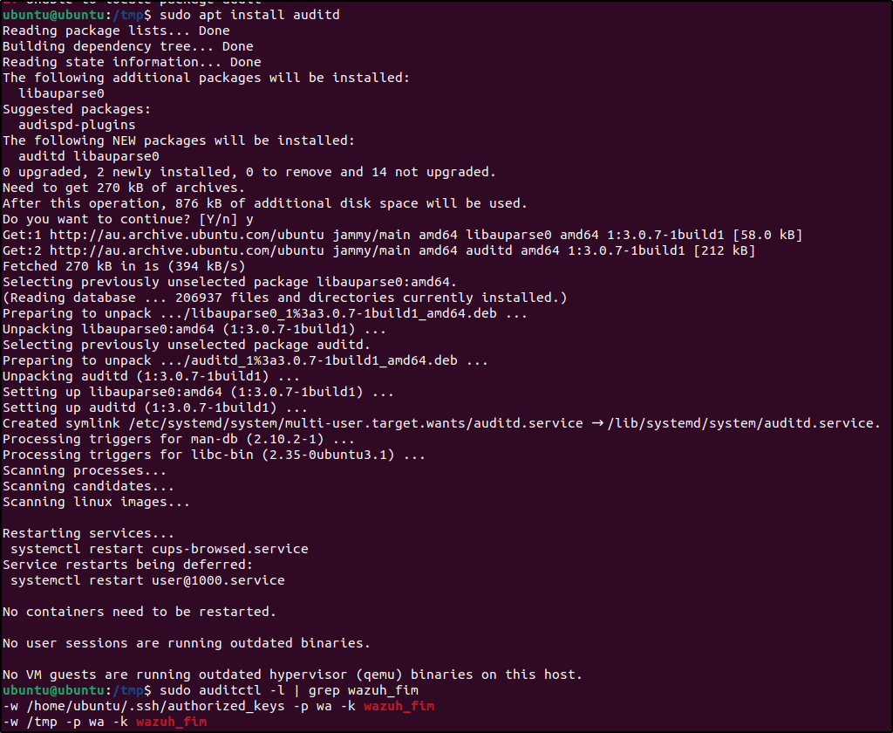Click the "Fetched 270 kB in 1s" line

tap(124, 266)
